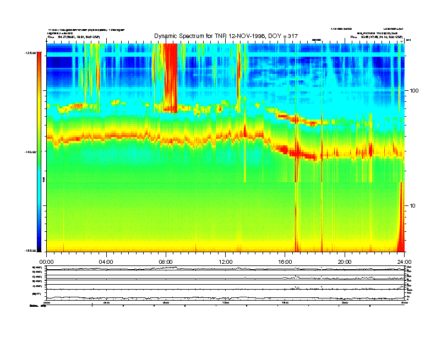Click the 'Dynamic Spectrum for TNR 12-NOV-1996' title
The width and height of the screenshot is (436, 337).
(x=226, y=36)
